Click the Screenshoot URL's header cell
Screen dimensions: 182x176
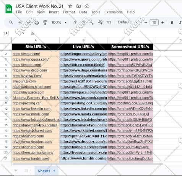tap(130, 47)
